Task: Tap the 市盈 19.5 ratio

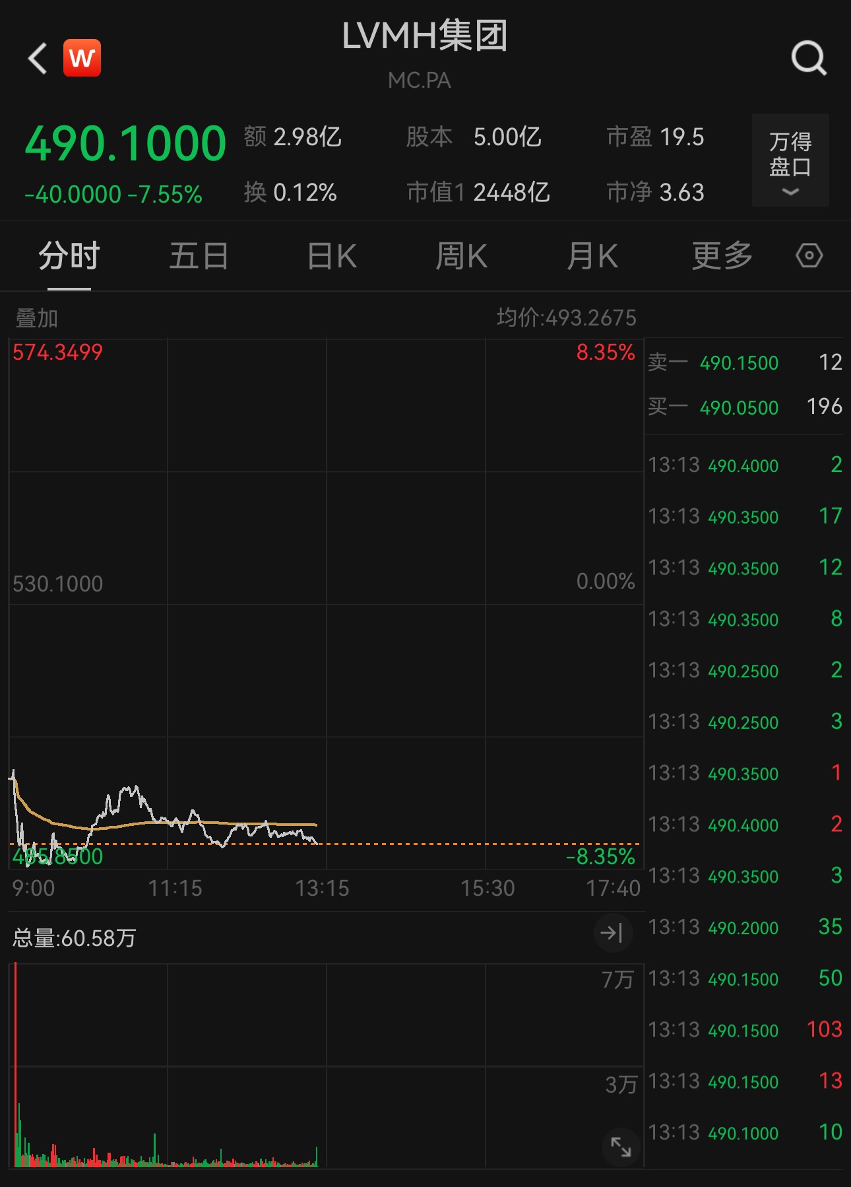Action: point(656,137)
